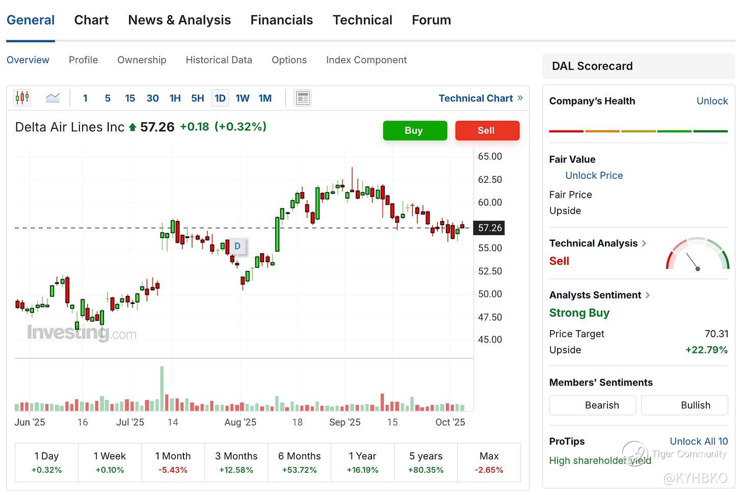Image resolution: width=742 pixels, height=495 pixels.
Task: Select the 1D chart interval
Action: point(220,98)
